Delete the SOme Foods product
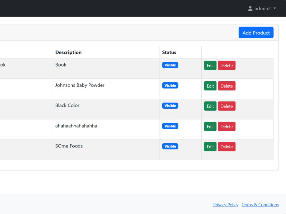 [x=227, y=147]
